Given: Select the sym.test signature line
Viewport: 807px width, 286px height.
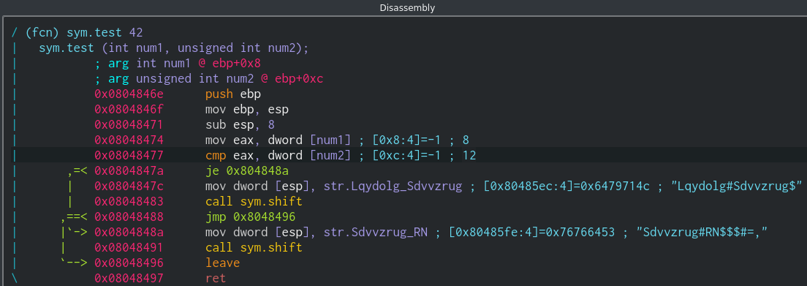Looking at the screenshot, I should click(173, 48).
